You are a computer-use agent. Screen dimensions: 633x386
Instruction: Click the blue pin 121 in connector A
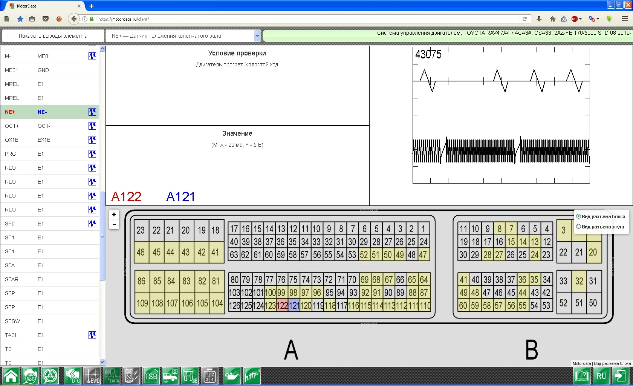294,305
